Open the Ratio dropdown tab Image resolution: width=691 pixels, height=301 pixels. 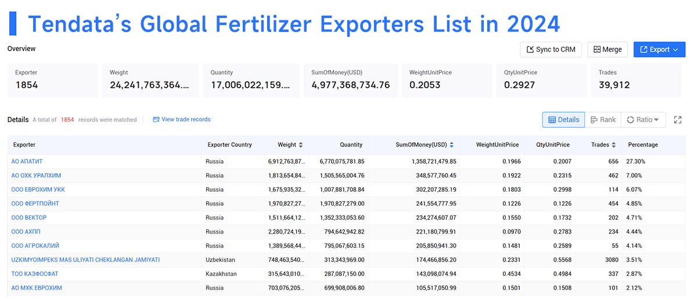tap(643, 120)
